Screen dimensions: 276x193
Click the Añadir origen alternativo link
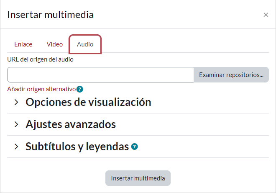41,89
